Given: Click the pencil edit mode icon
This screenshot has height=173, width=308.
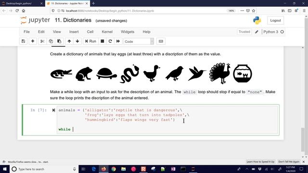Looking at the screenshot, I should (257, 32).
